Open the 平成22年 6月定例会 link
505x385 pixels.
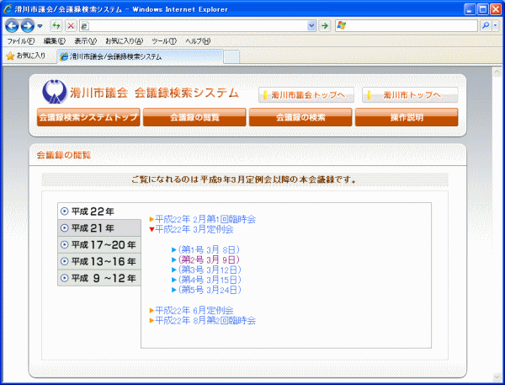[x=194, y=310]
